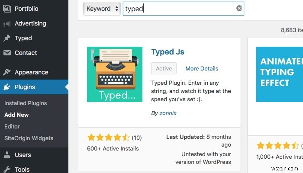Viewport: 303px width, 173px height.
Task: Click the Contact envelope icon
Action: [x=7, y=53]
